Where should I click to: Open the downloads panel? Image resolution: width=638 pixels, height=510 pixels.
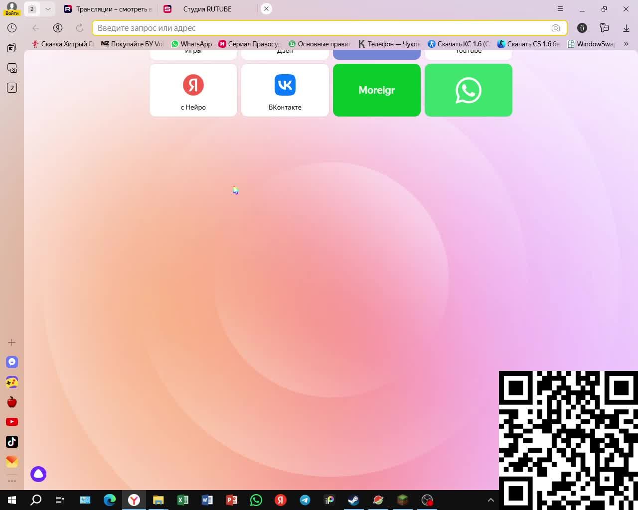point(626,28)
